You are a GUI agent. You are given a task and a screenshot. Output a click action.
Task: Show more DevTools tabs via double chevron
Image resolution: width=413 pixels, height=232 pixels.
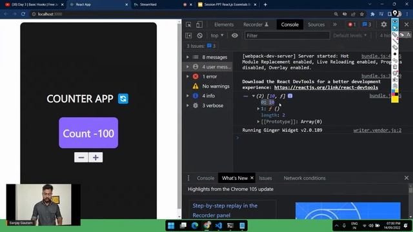335,24
